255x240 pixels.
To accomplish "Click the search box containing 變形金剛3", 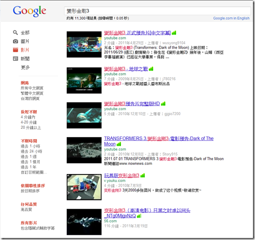I will [x=157, y=11].
